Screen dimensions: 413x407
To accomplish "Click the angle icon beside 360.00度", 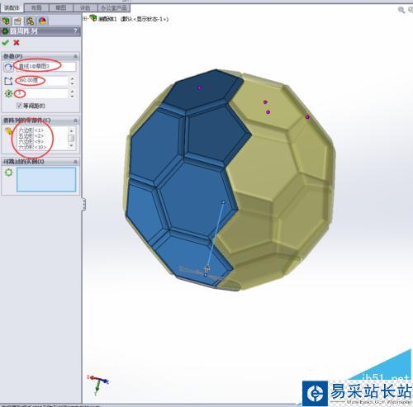I will [x=8, y=81].
